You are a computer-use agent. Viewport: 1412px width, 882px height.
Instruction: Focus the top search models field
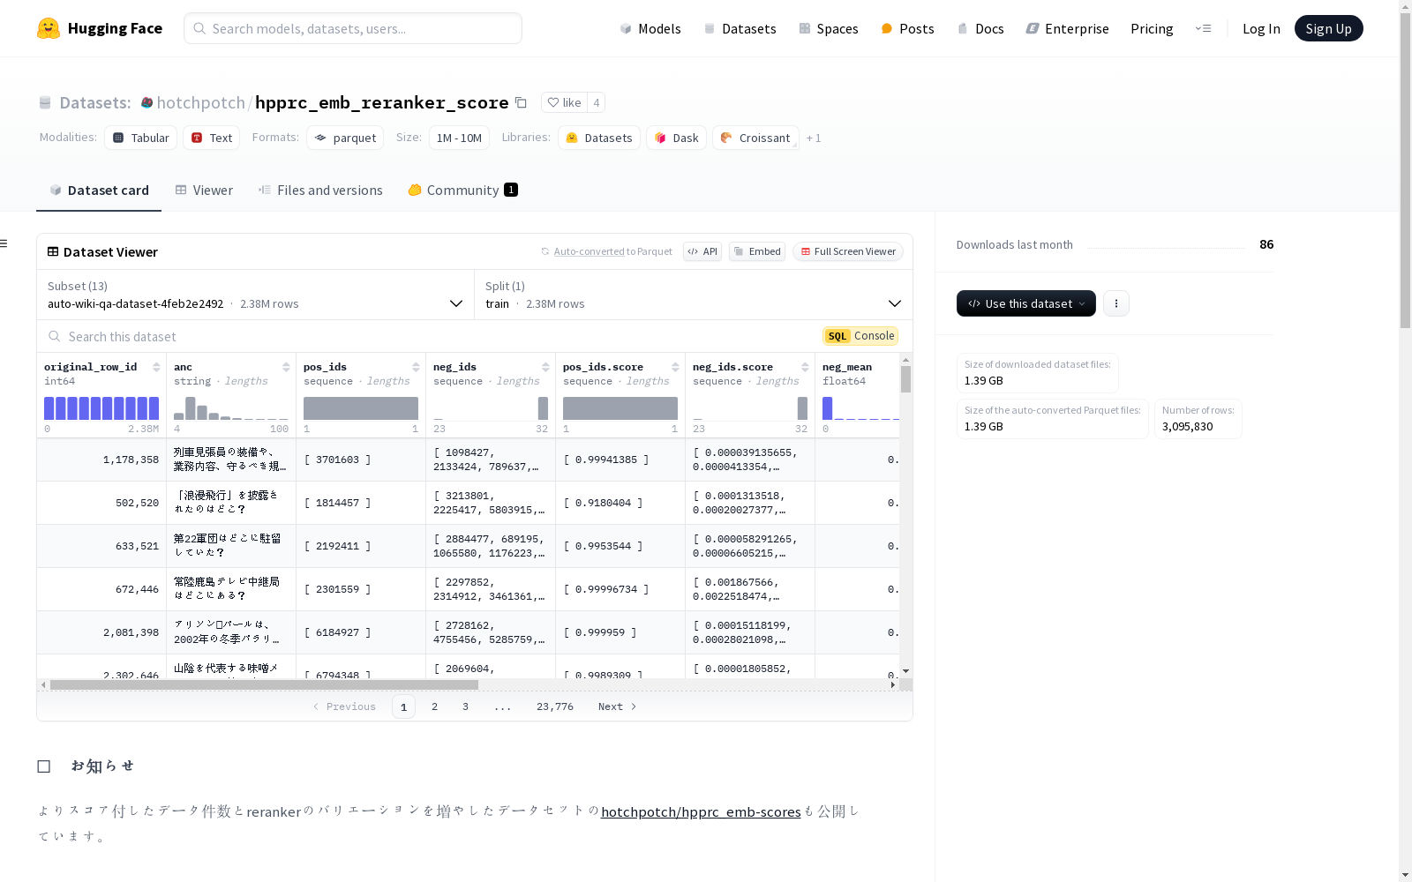tap(353, 28)
